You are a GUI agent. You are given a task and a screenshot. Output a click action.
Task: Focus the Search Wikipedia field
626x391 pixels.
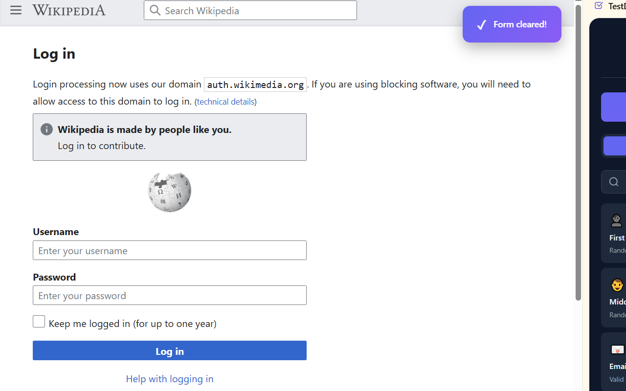pos(250,10)
